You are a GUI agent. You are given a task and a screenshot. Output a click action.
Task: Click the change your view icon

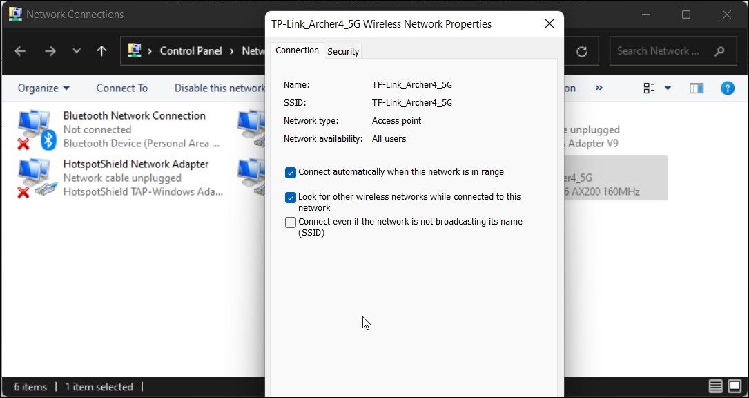pyautogui.click(x=649, y=88)
